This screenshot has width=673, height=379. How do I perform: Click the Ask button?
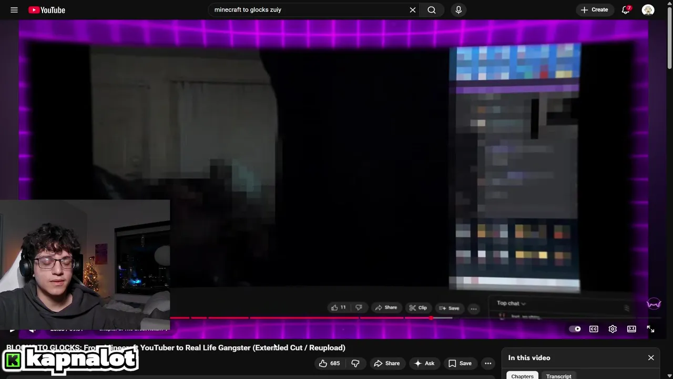[x=424, y=363]
